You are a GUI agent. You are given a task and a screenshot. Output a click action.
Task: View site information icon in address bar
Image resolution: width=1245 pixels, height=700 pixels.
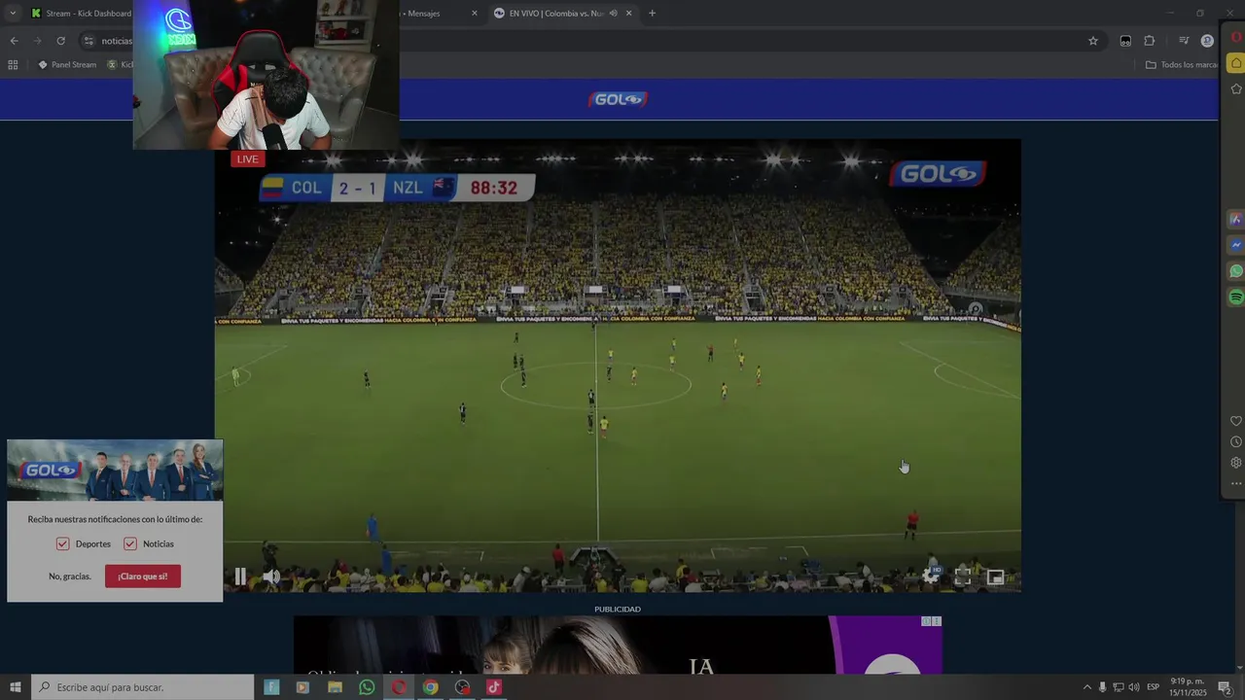tap(89, 41)
